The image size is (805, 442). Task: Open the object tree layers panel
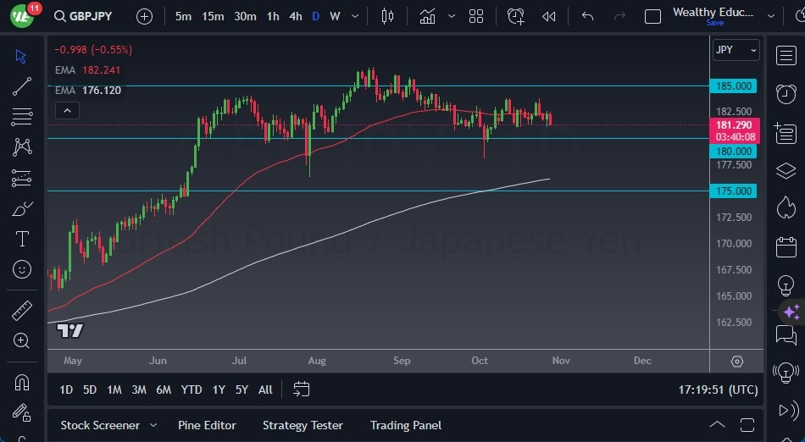[786, 171]
